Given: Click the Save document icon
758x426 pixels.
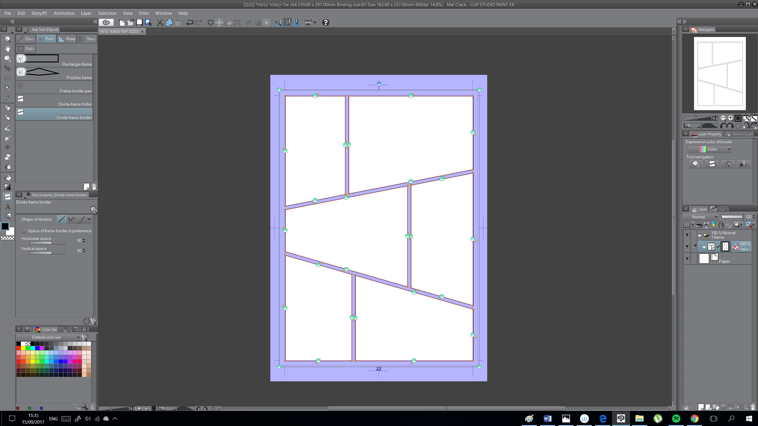Looking at the screenshot, I should (x=139, y=22).
